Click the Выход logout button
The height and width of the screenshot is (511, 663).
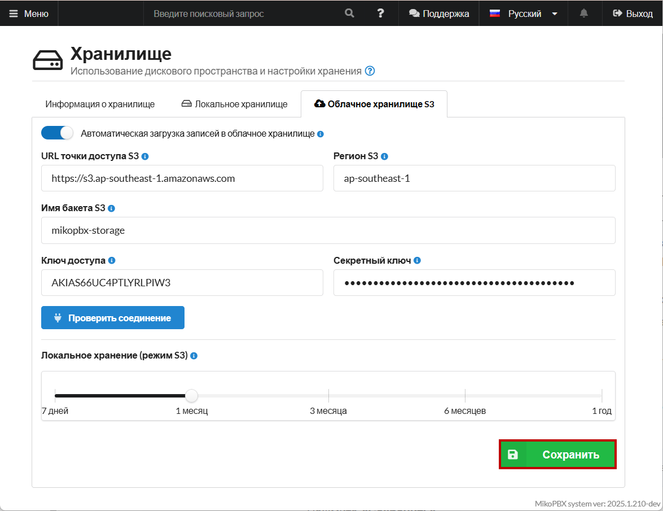tap(633, 14)
